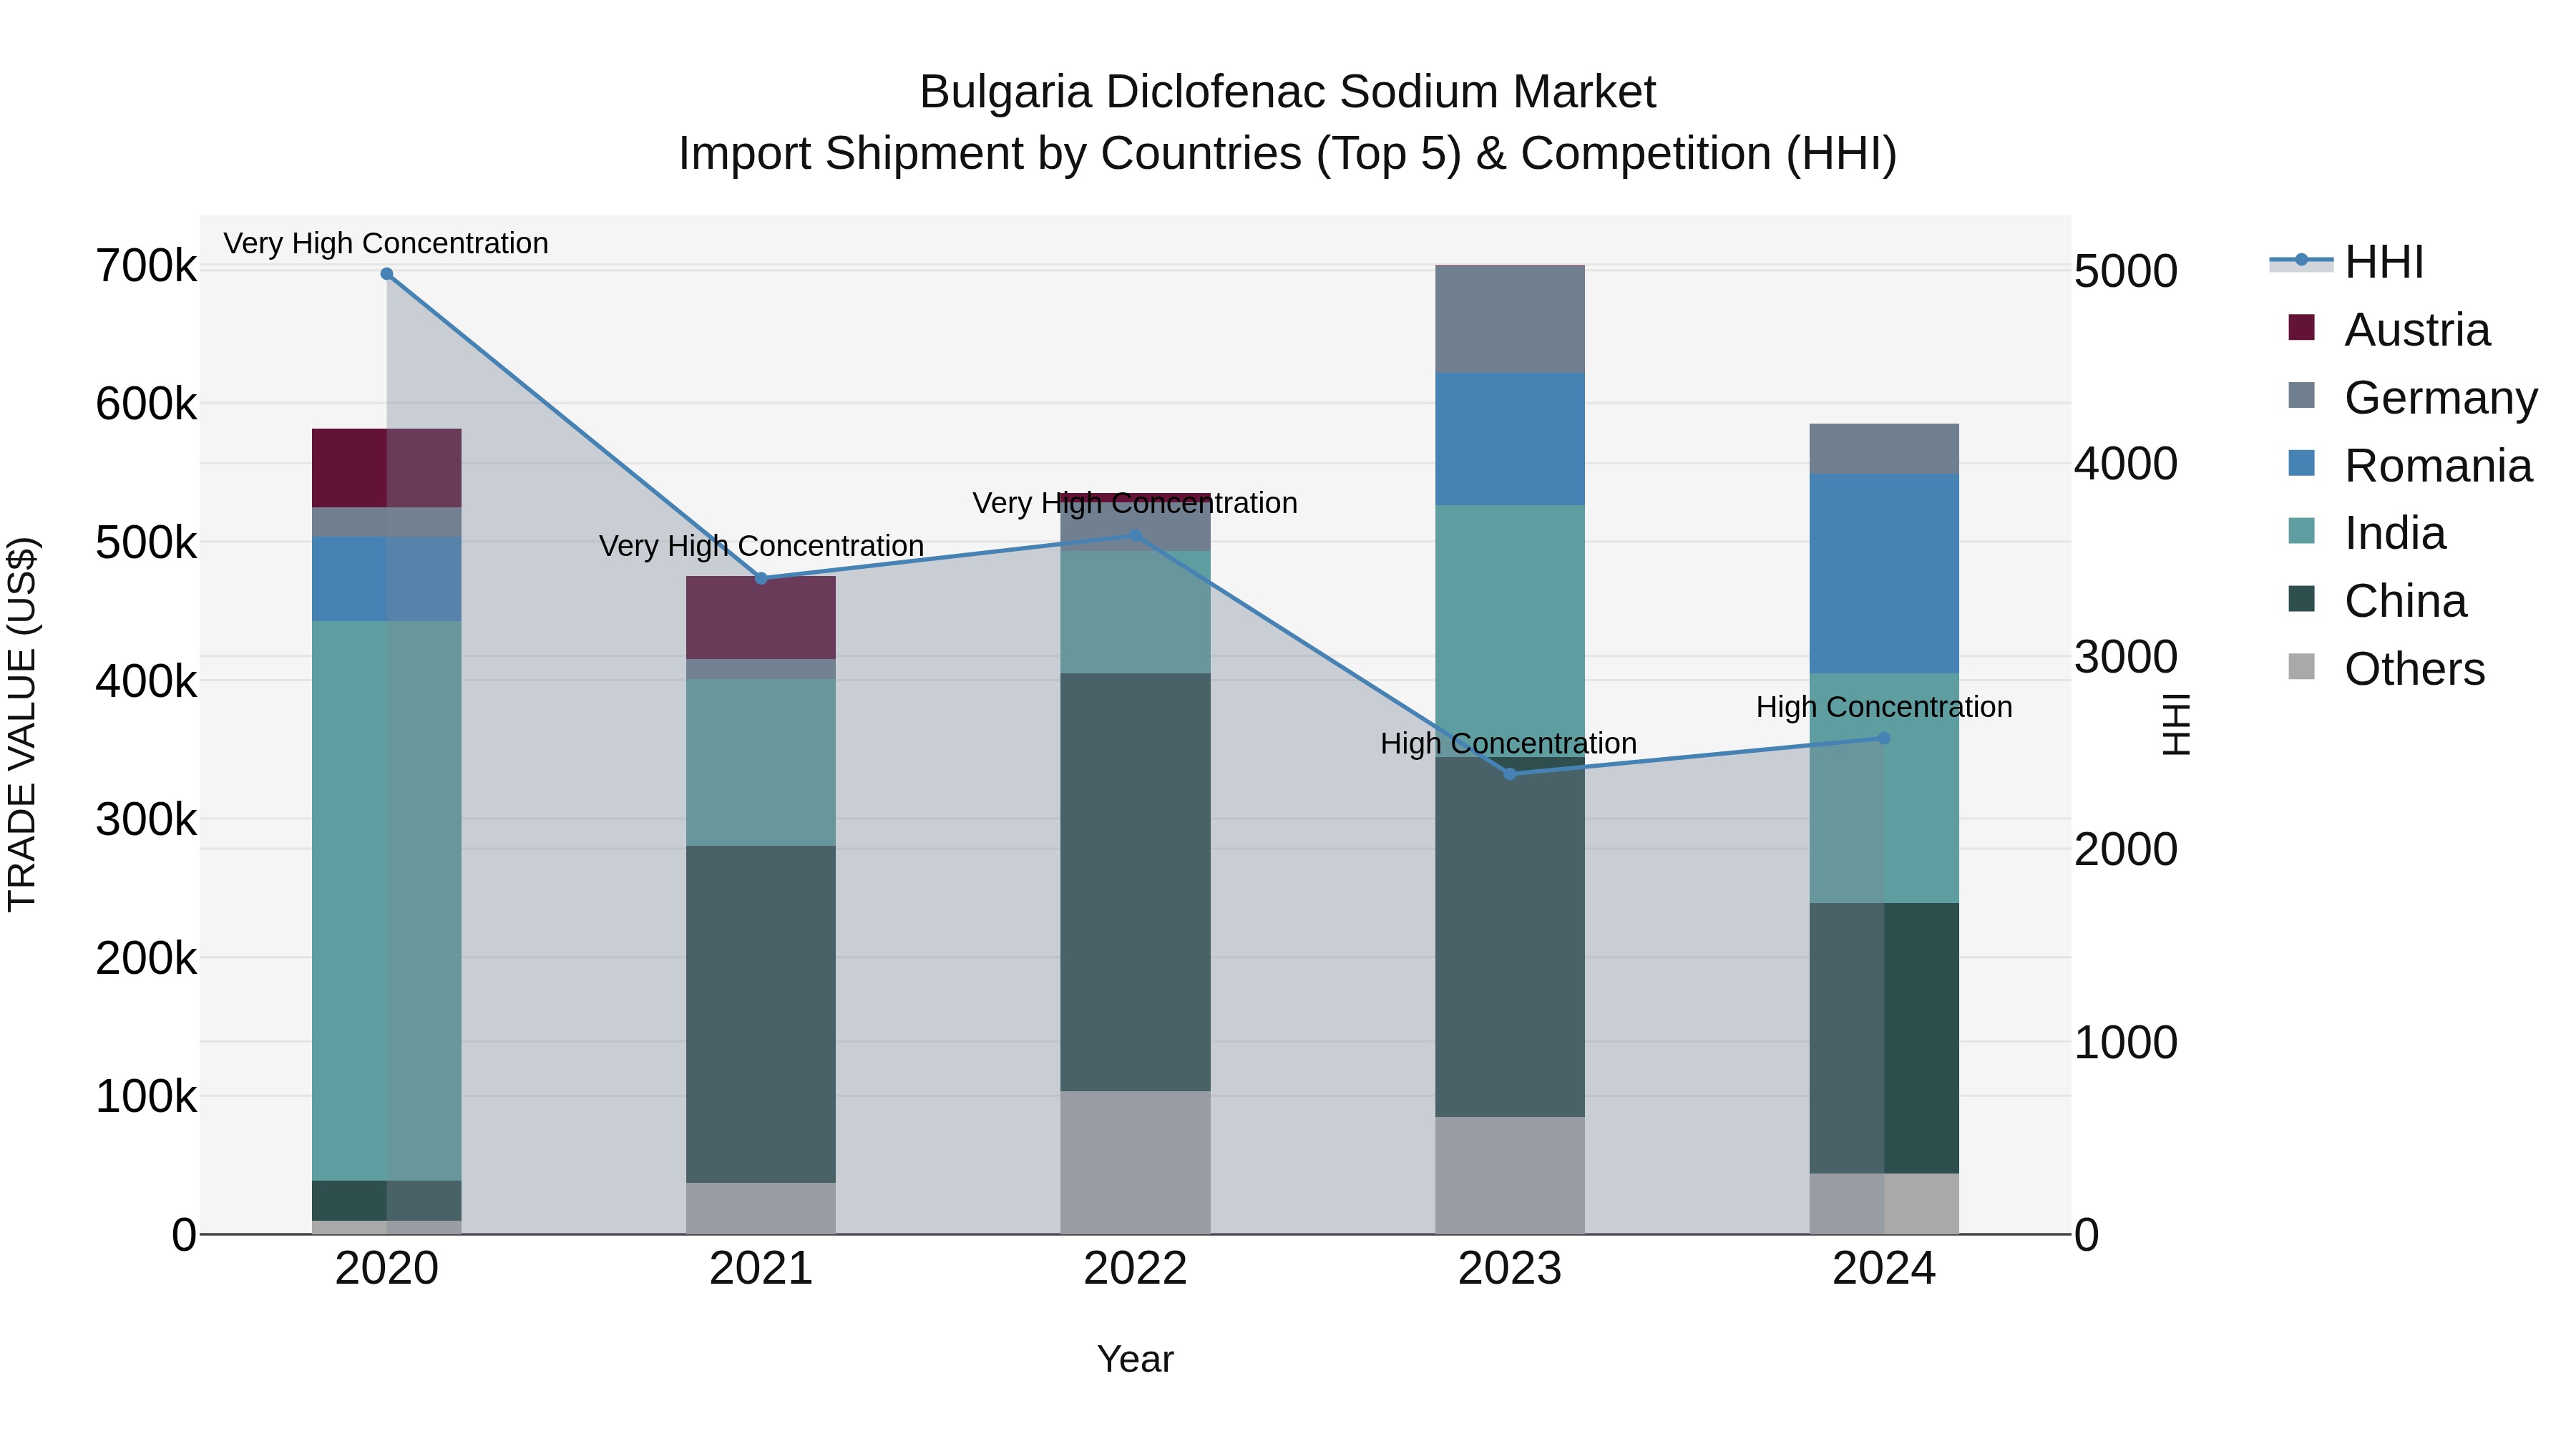
Task: Click the 2024 Others bar segment
Action: pos(1884,1204)
